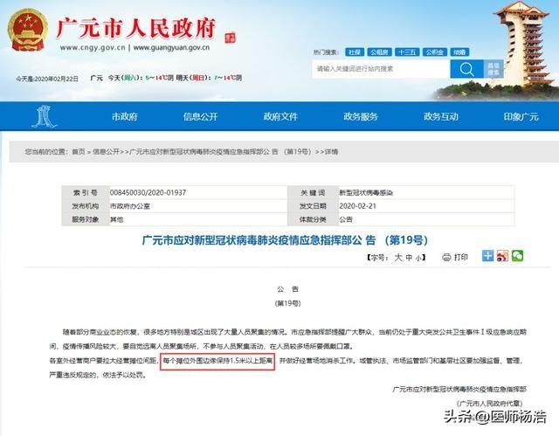Image resolution: width=559 pixels, height=436 pixels.
Task: Share article via Weibo icon
Action: [502, 257]
